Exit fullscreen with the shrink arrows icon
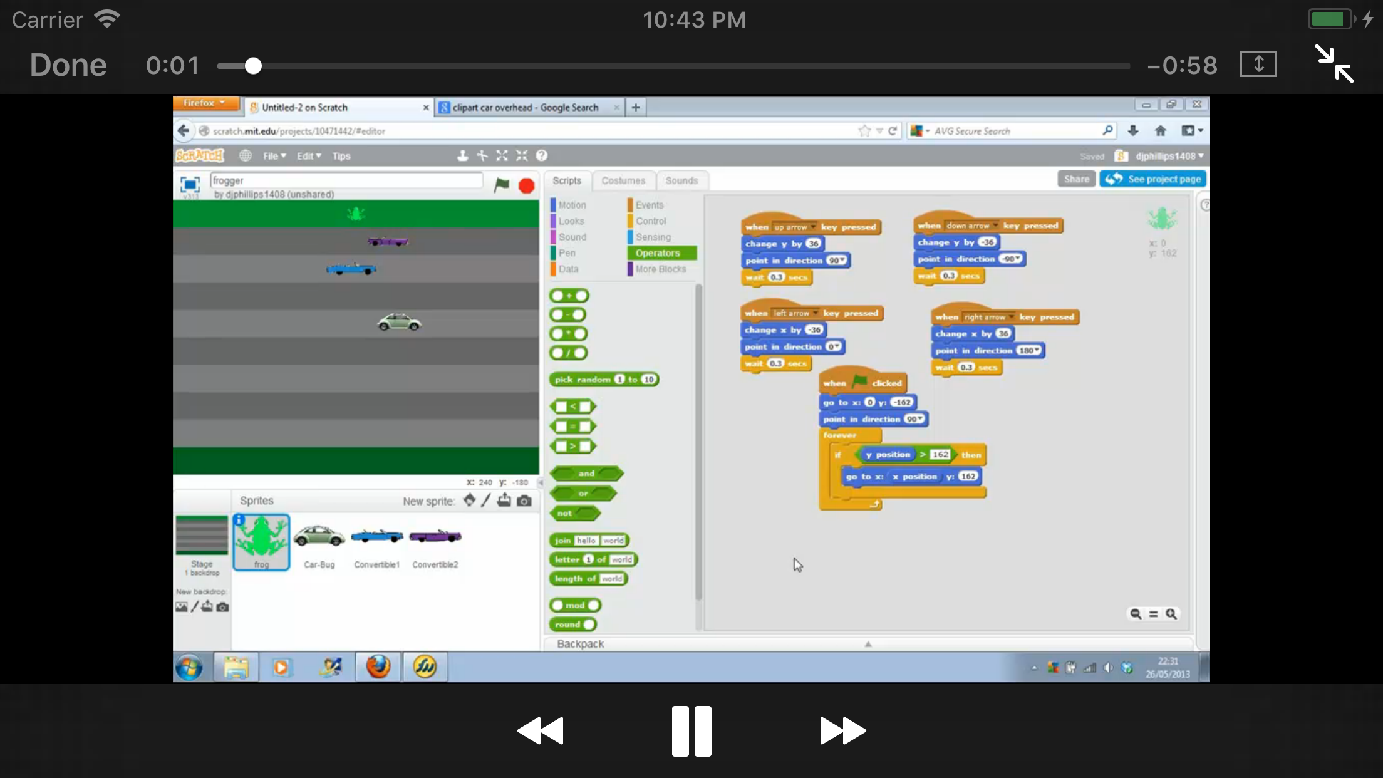Screen dimensions: 1383x778 [x=1334, y=64]
